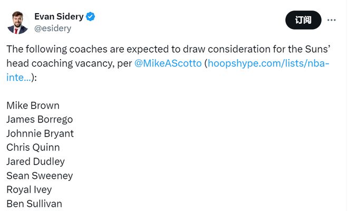Open Evan Sidery's profile picture
The height and width of the screenshot is (211, 348).
[x=17, y=22]
